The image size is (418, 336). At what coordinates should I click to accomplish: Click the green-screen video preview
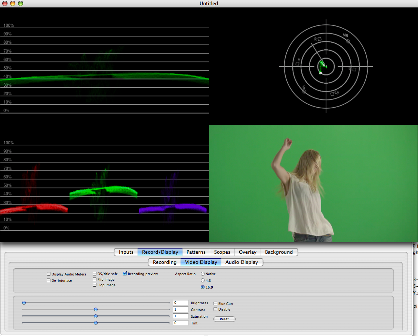313,184
